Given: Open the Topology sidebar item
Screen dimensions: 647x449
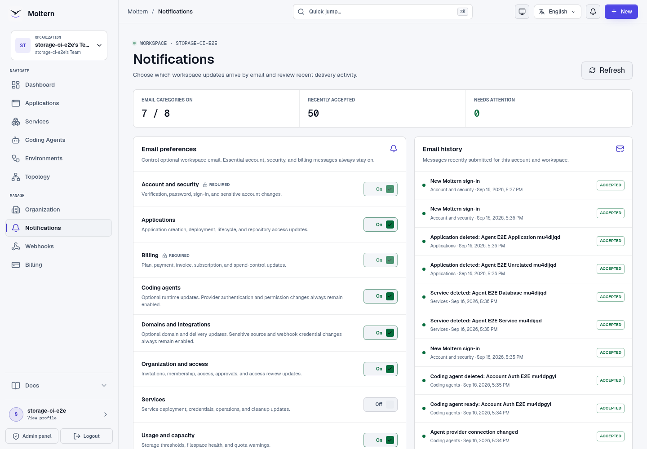Looking at the screenshot, I should pyautogui.click(x=58, y=177).
